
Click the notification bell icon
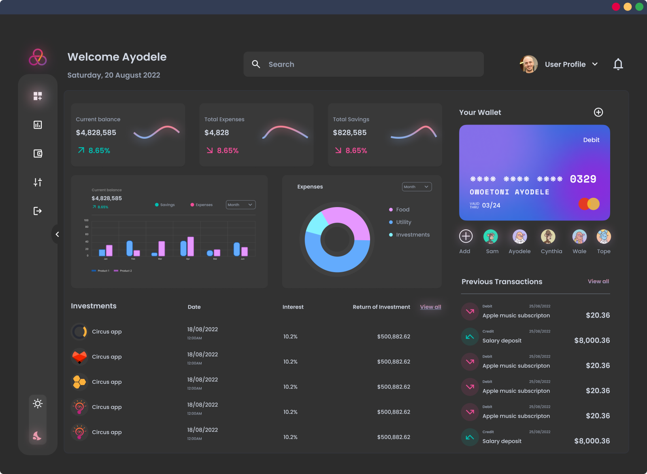618,64
